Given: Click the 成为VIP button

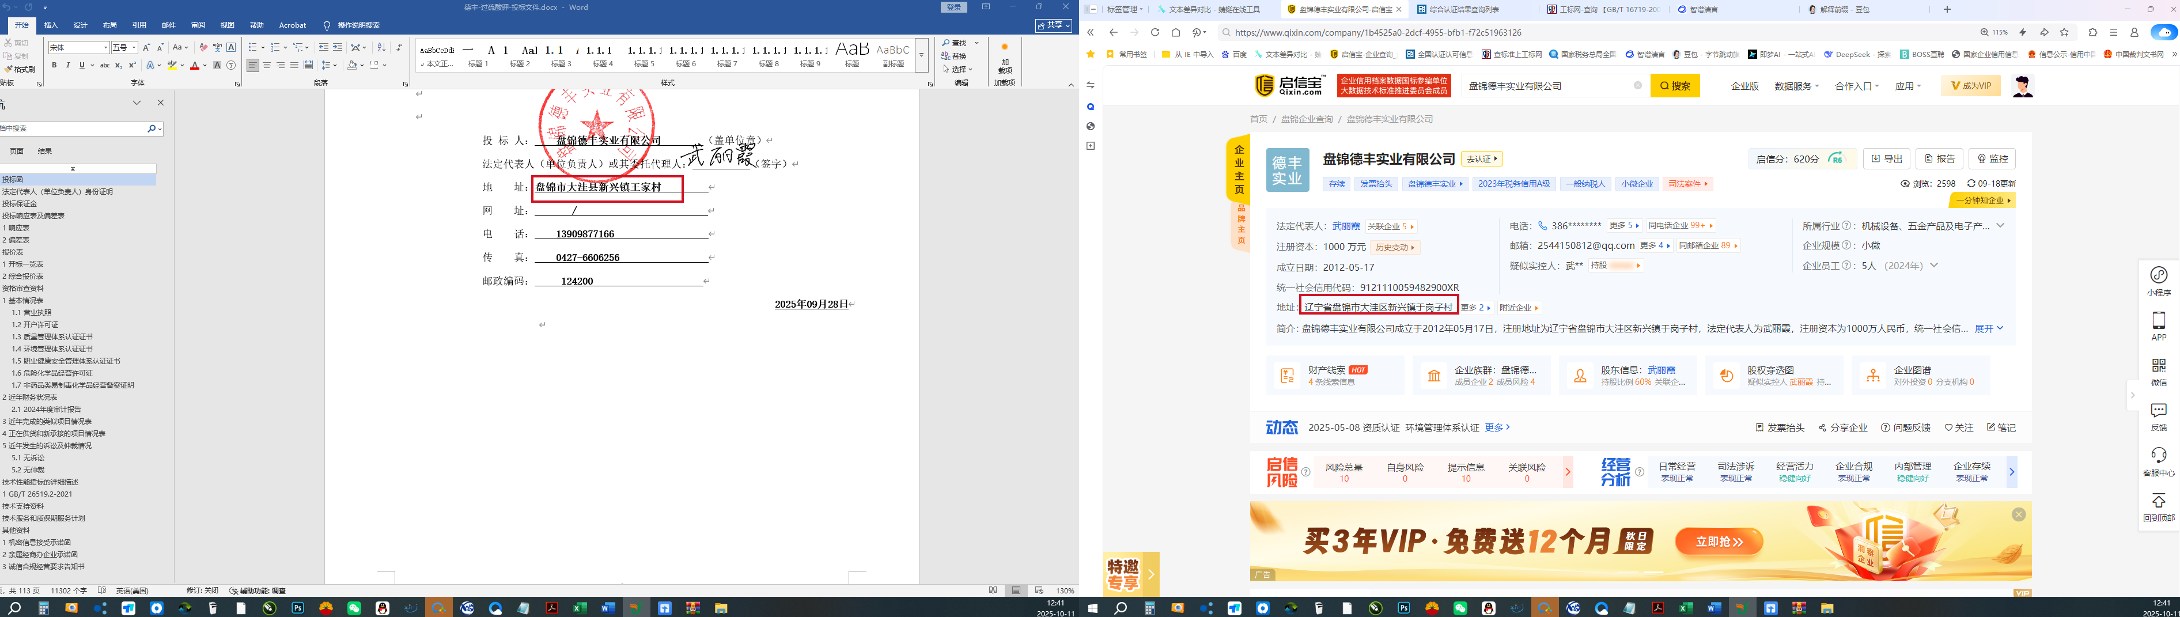Looking at the screenshot, I should (x=1970, y=85).
